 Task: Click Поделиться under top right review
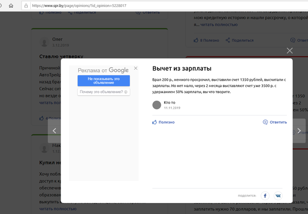tap(239, 40)
